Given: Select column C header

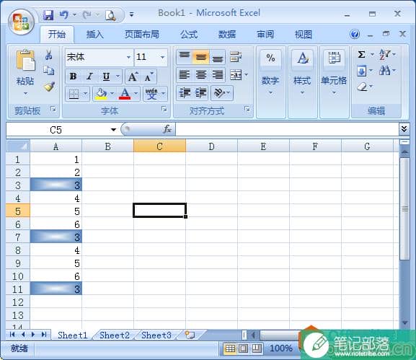Looking at the screenshot, I should pyautogui.click(x=159, y=146).
